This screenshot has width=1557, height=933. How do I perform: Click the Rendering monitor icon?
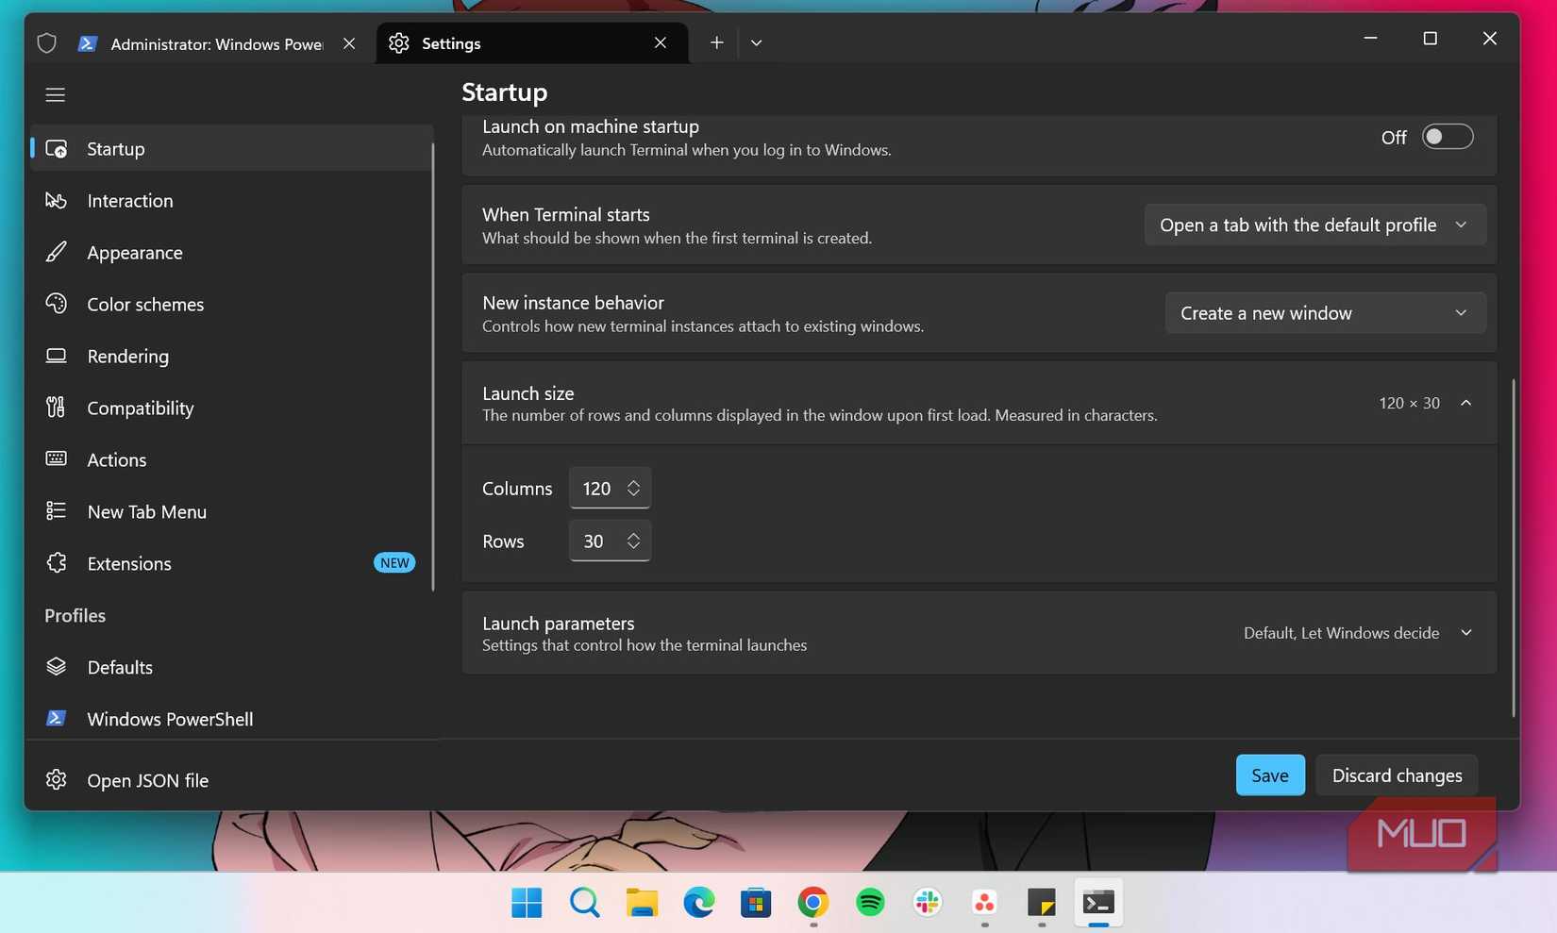pyautogui.click(x=57, y=356)
